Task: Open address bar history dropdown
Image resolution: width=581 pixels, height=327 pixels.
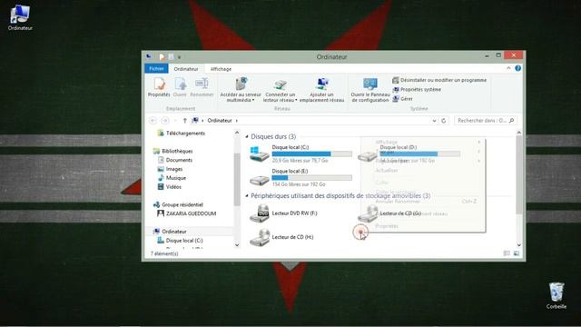Action: pyautogui.click(x=434, y=121)
